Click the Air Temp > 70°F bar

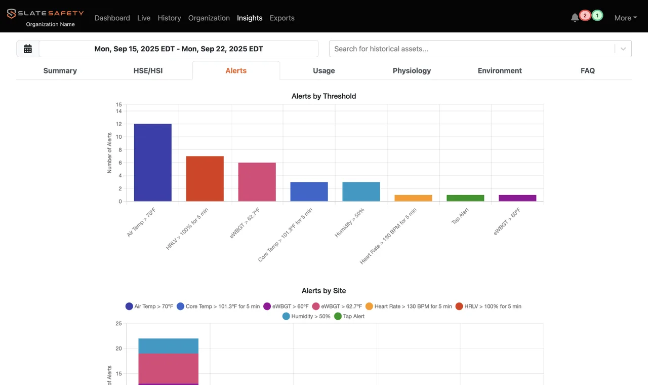(153, 163)
